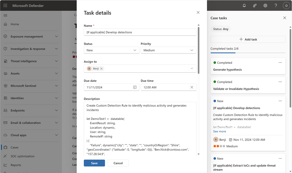Collapse navigation with hamburger menu icon
Viewport: 292px width, 173px height.
5,15
